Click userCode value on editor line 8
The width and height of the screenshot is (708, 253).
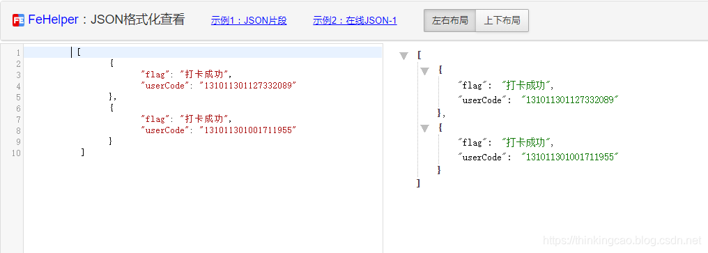coord(248,130)
